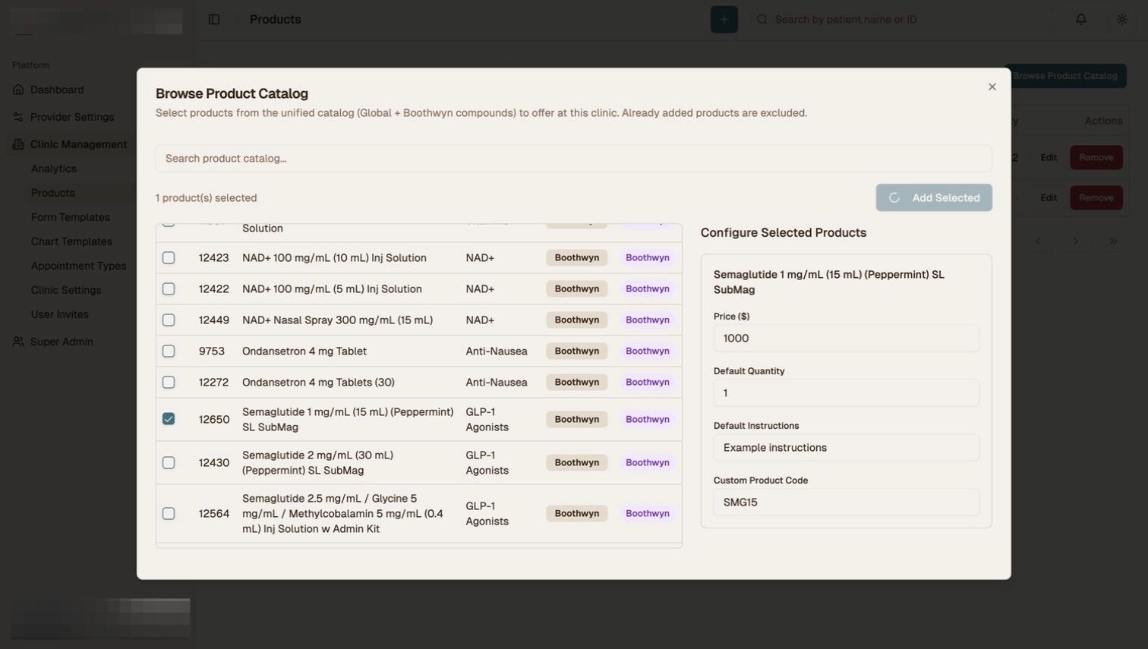This screenshot has height=649, width=1148.
Task: Click product name NAD+ 100 mg/mL (10 mL) Inj Solution
Action: 334,258
